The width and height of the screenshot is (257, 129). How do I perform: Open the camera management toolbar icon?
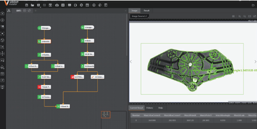(57, 5)
